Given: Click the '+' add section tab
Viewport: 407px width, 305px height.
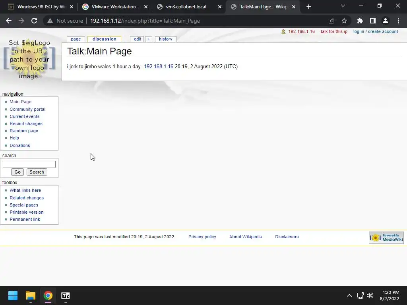Looking at the screenshot, I should click(x=149, y=39).
